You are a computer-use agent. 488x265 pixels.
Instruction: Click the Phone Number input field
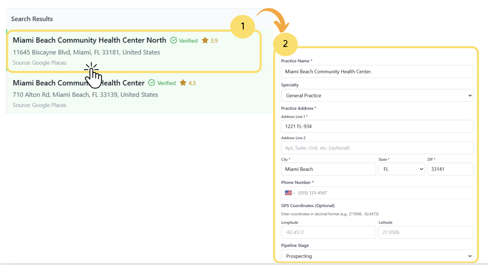point(384,193)
